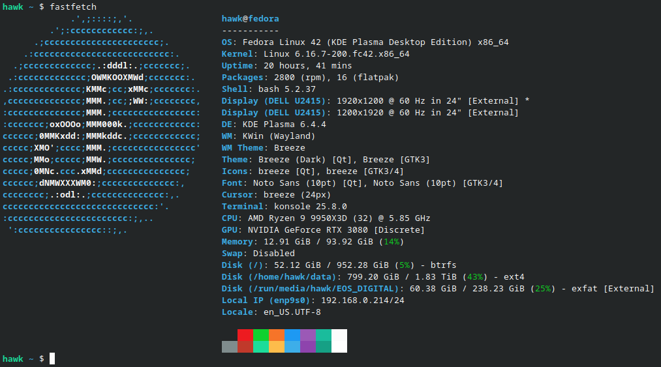Click the typed 'fastfetch' command text
The width and height of the screenshot is (661, 367).
[73, 7]
